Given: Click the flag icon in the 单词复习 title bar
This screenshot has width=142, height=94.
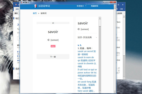Looking at the screenshot, I should click(x=21, y=2).
